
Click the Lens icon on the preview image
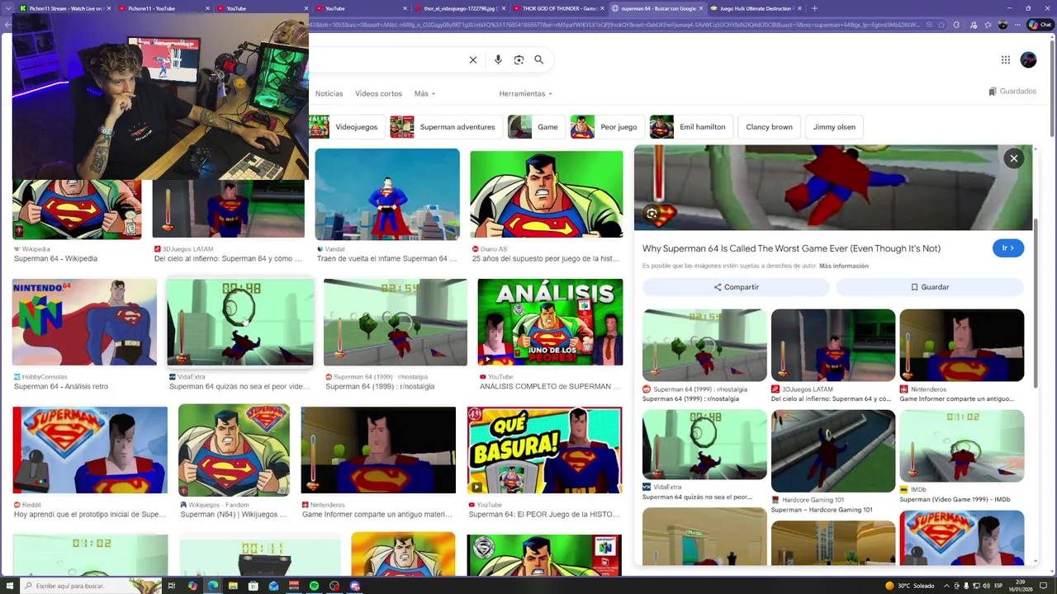[652, 214]
